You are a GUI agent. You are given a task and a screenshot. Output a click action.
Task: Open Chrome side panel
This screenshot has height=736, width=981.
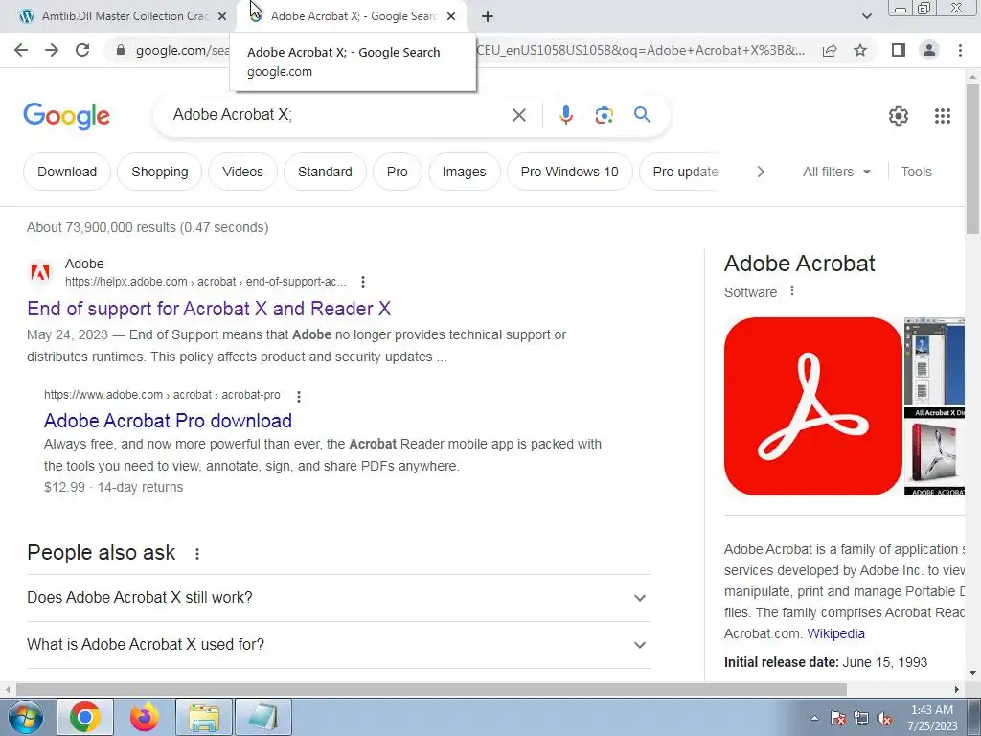click(x=899, y=50)
